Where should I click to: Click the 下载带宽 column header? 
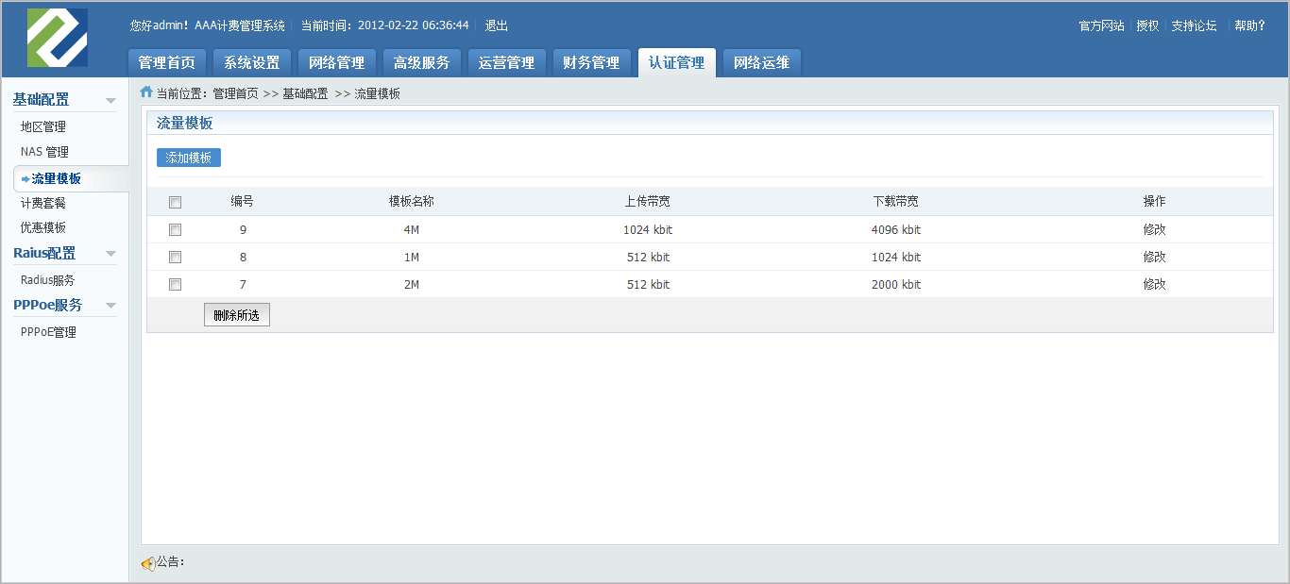pyautogui.click(x=896, y=201)
